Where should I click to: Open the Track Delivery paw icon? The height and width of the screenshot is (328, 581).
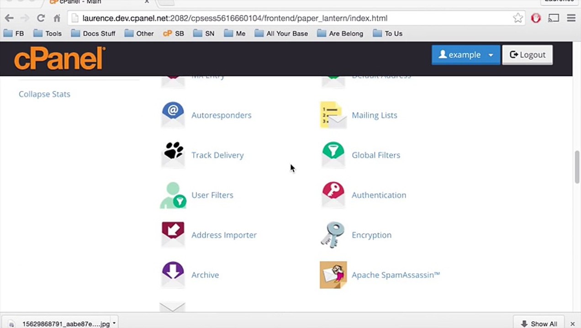pos(173,154)
